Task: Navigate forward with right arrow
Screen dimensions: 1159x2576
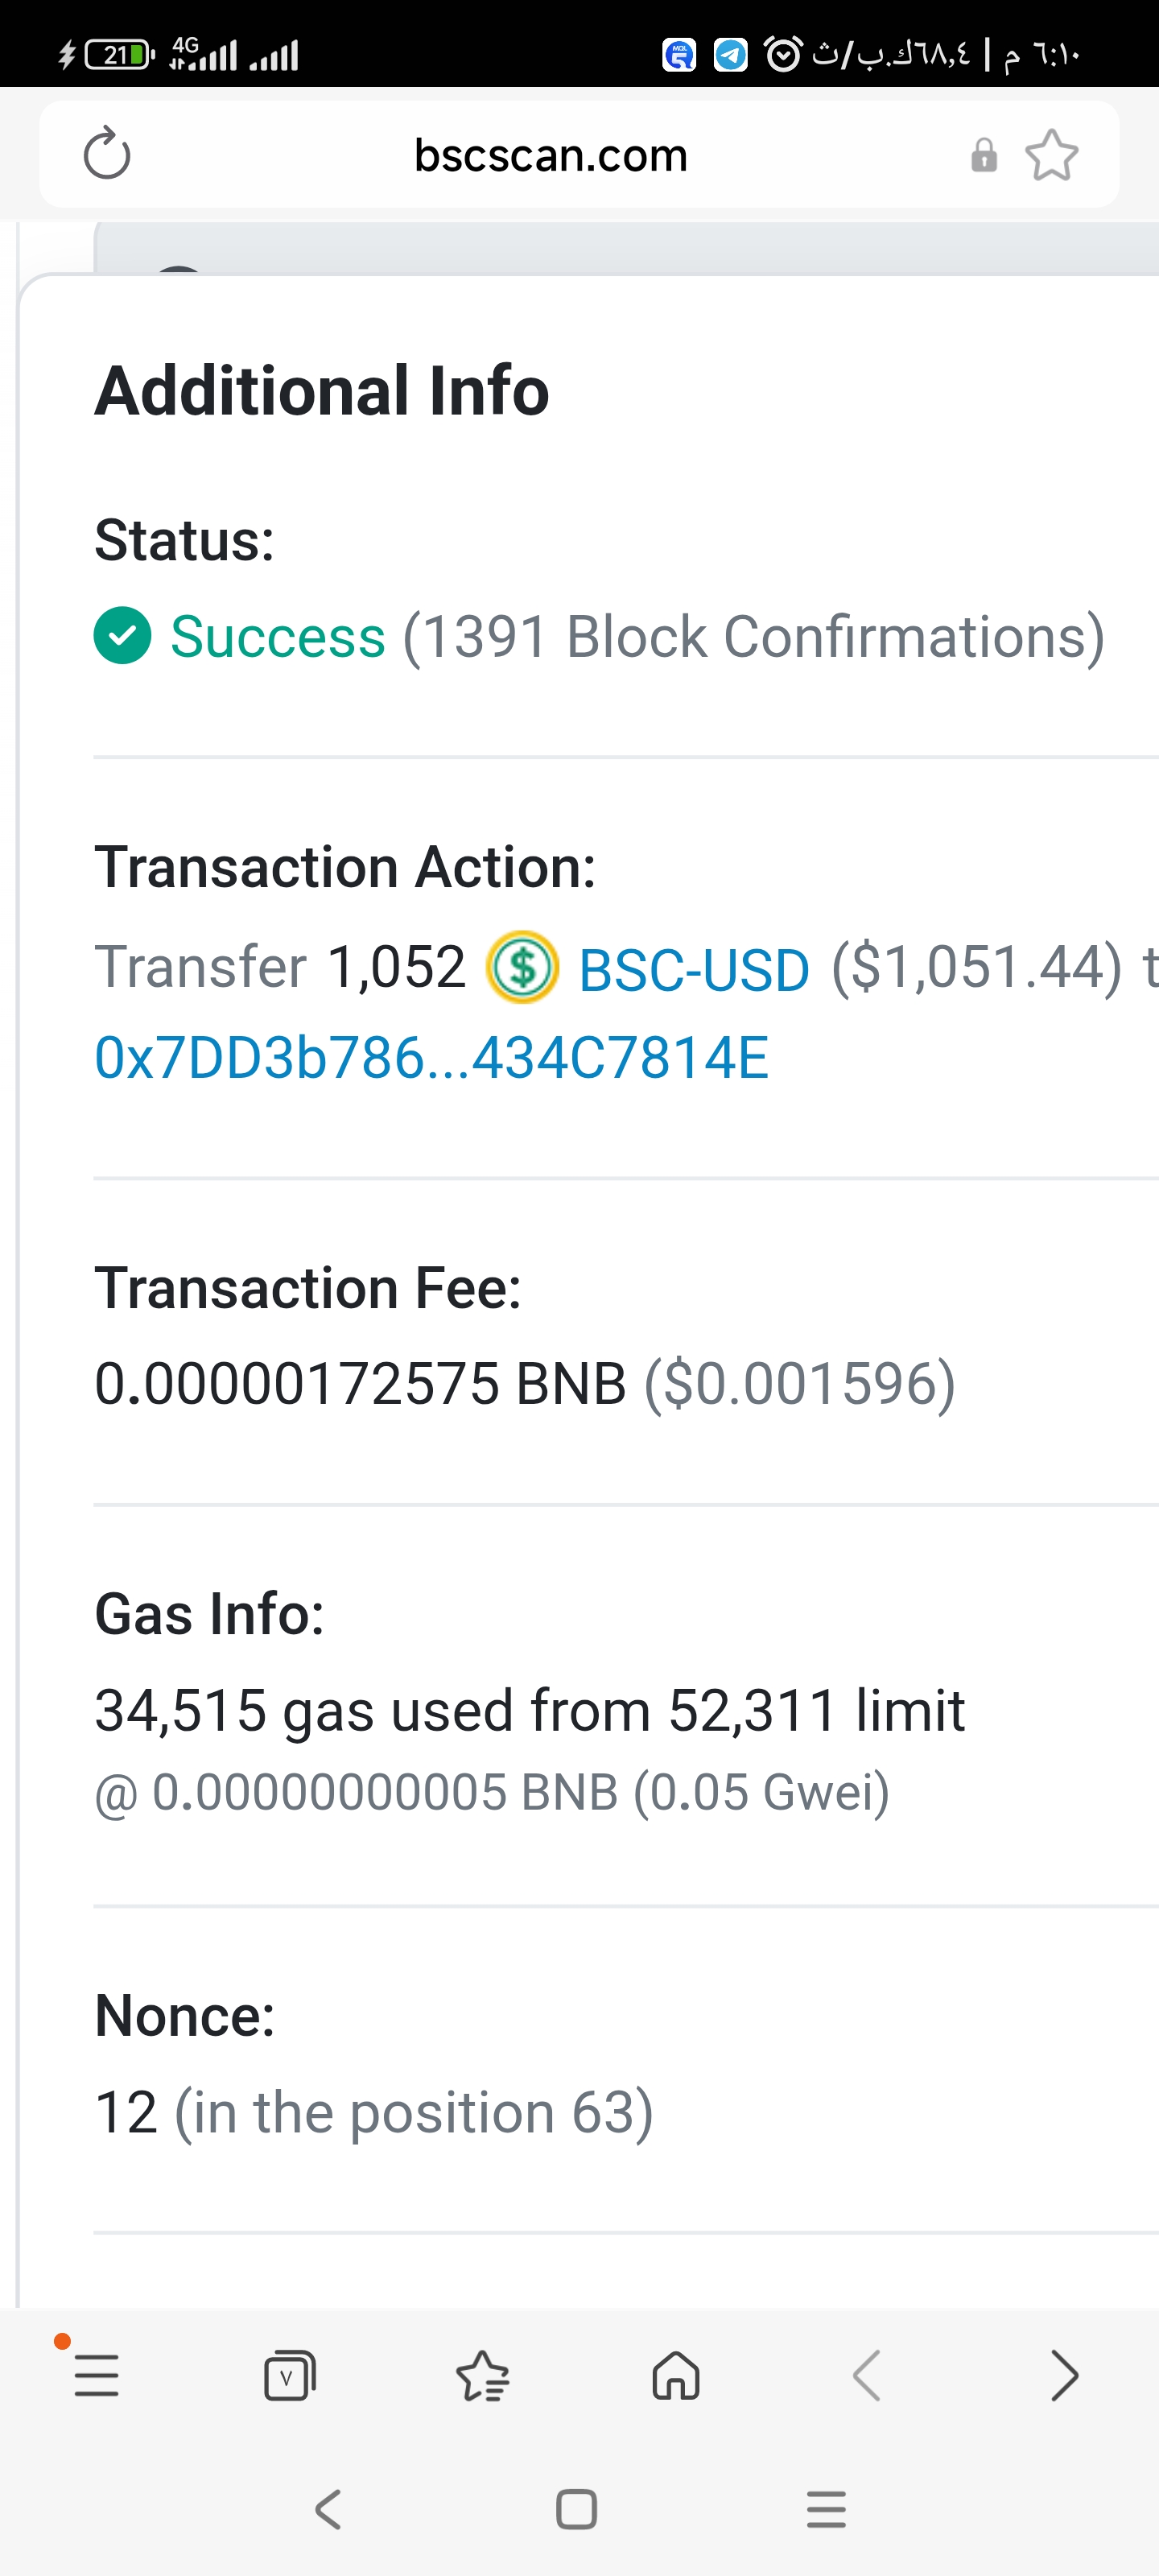Action: 1064,2376
